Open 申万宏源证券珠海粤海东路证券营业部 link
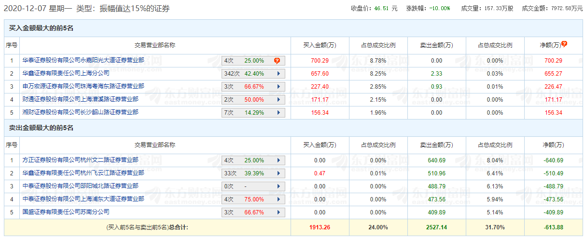The image size is (585, 238). [x=83, y=86]
